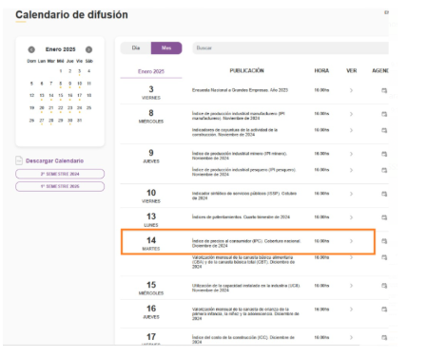Switch to Día view
This screenshot has width=427, height=357.
coord(136,47)
